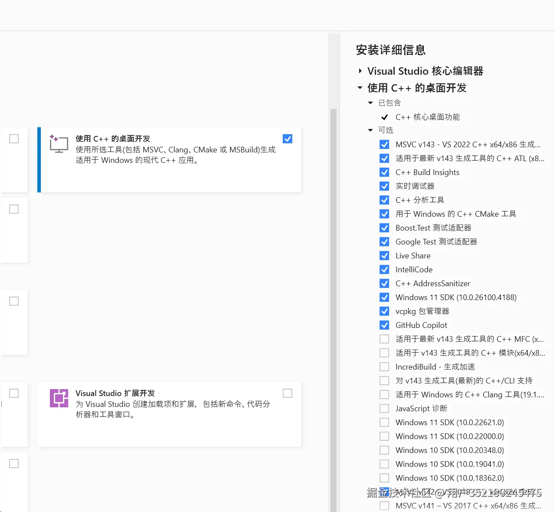Image resolution: width=555 pixels, height=512 pixels.
Task: Uncheck Windows 11 SDK (10.0.26100.4188)
Action: tap(384, 297)
